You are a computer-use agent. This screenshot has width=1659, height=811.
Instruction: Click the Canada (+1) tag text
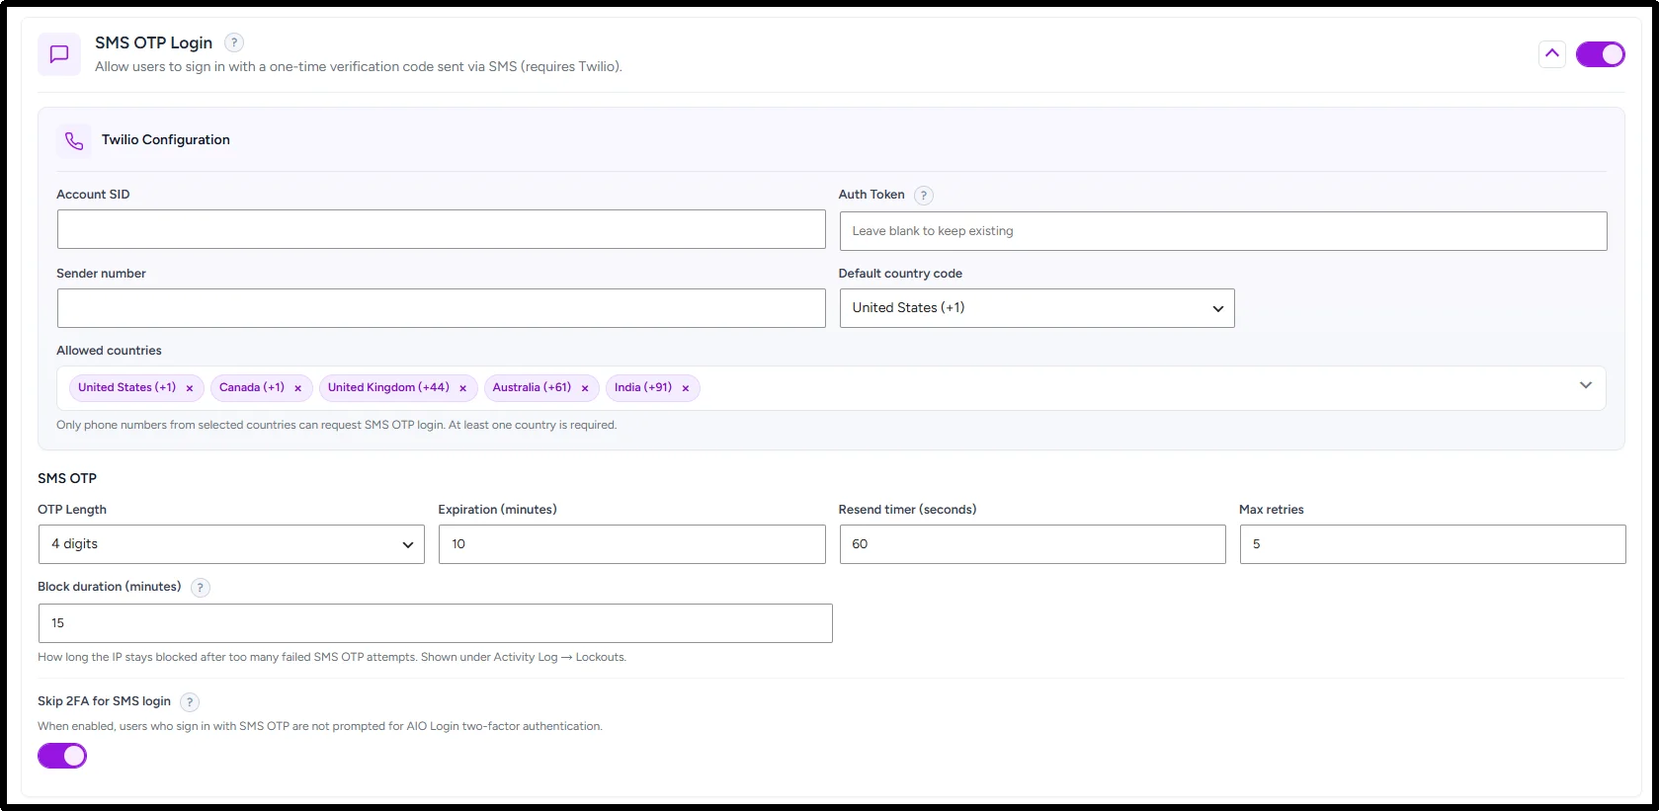252,387
